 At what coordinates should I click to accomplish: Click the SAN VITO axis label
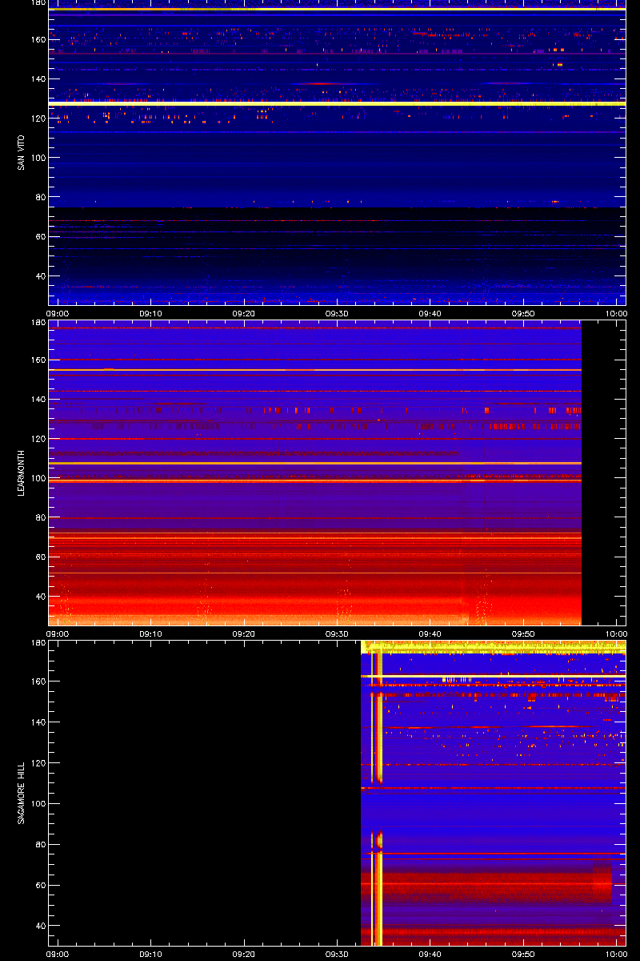tap(22, 152)
